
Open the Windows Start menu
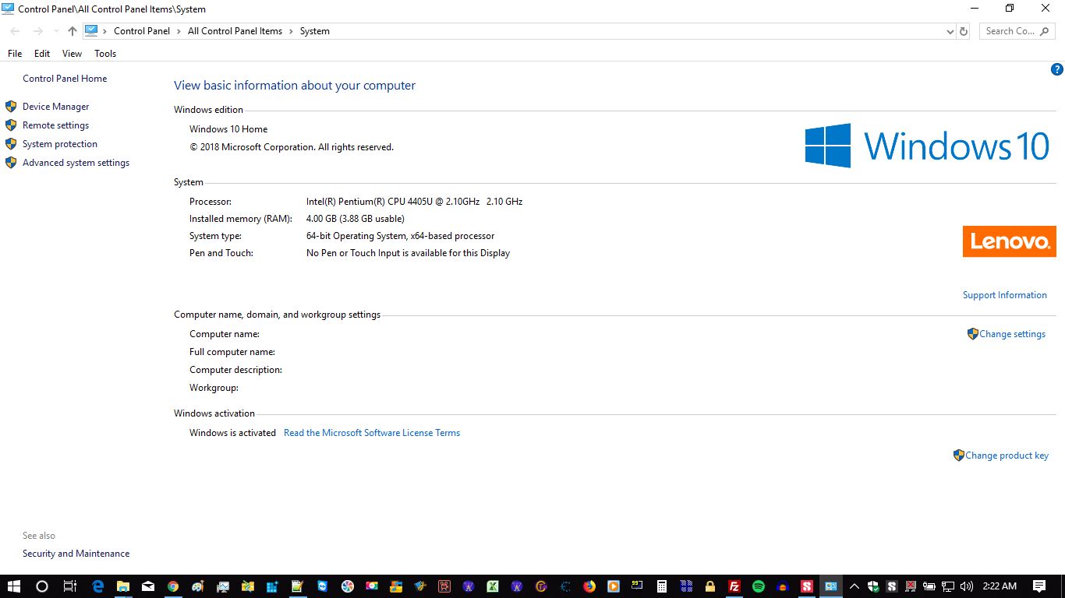pos(13,586)
